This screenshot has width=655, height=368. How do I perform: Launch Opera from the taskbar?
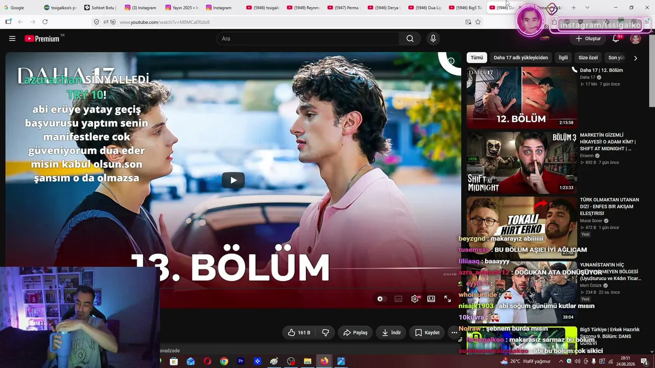pyautogui.click(x=207, y=361)
